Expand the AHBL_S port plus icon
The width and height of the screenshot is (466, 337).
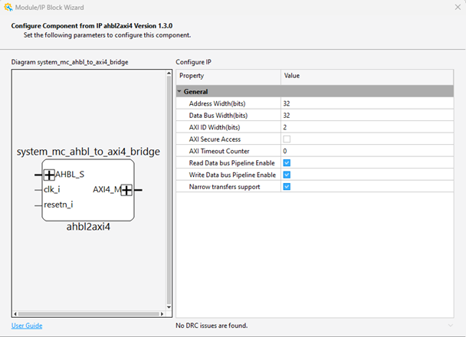(x=49, y=175)
